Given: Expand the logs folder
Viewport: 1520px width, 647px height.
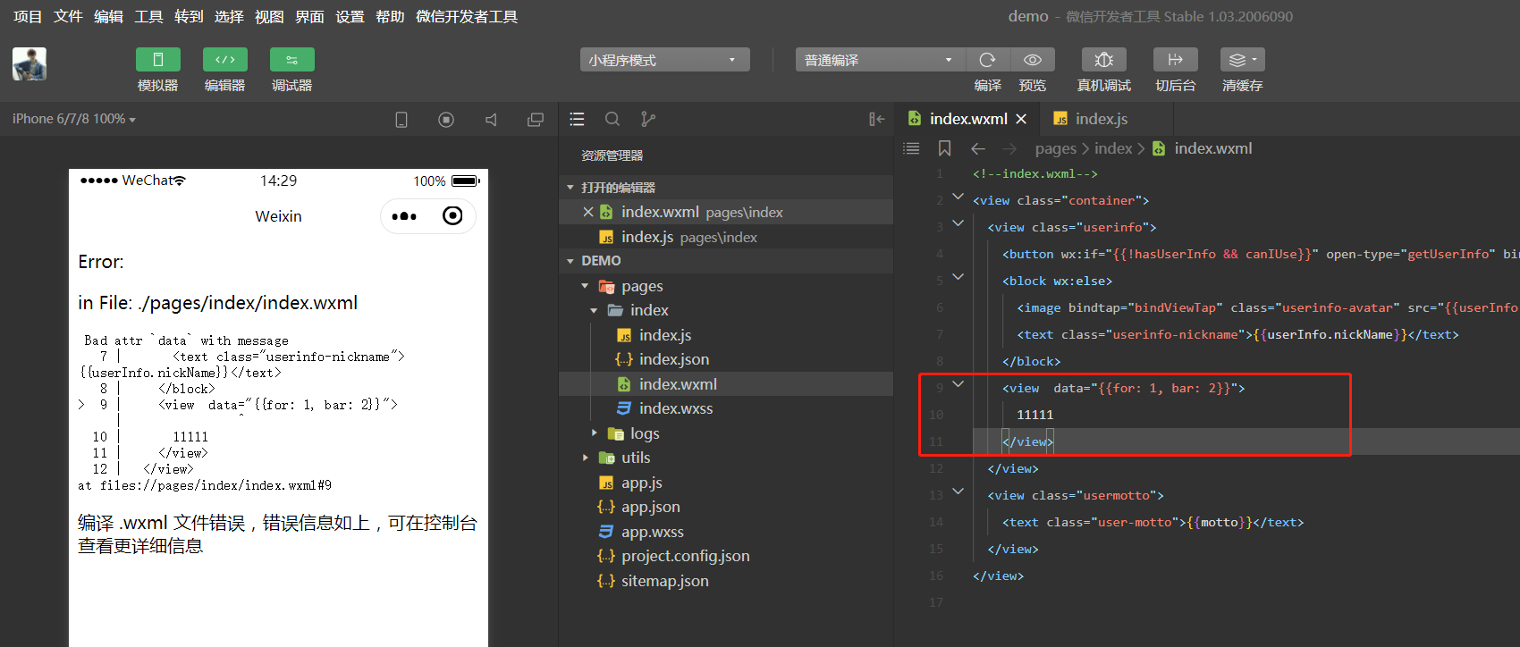Looking at the screenshot, I should pos(594,433).
